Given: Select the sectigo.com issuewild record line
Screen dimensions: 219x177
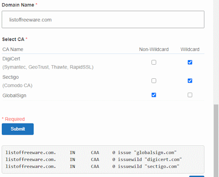Looking at the screenshot, I should (x=92, y=166).
